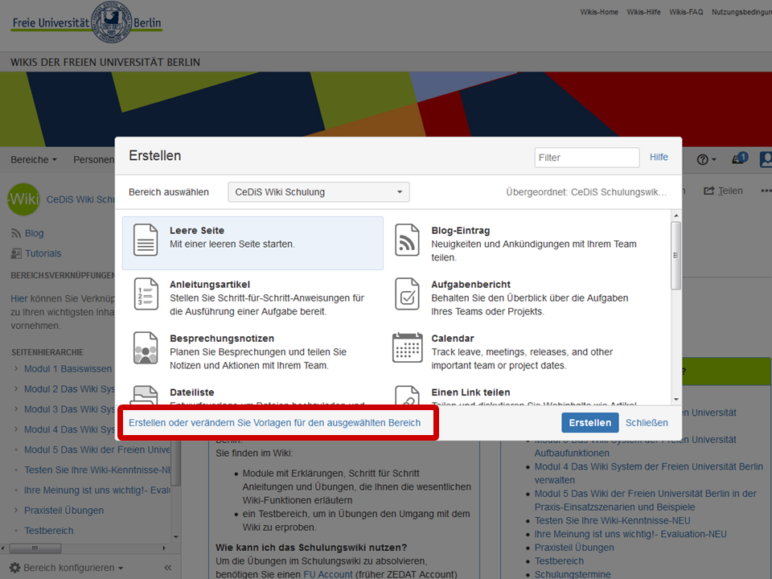The width and height of the screenshot is (772, 579).
Task: Click Schließen to close the dialog
Action: pyautogui.click(x=647, y=422)
